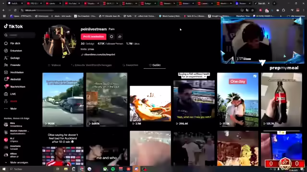
Task: Open the Coca-Cola bottle video
Action: coord(282,100)
